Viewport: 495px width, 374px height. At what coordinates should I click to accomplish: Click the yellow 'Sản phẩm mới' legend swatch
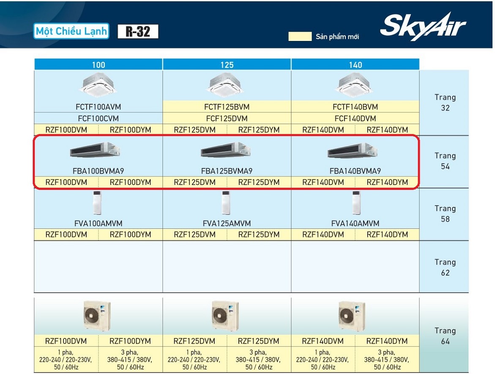click(300, 36)
